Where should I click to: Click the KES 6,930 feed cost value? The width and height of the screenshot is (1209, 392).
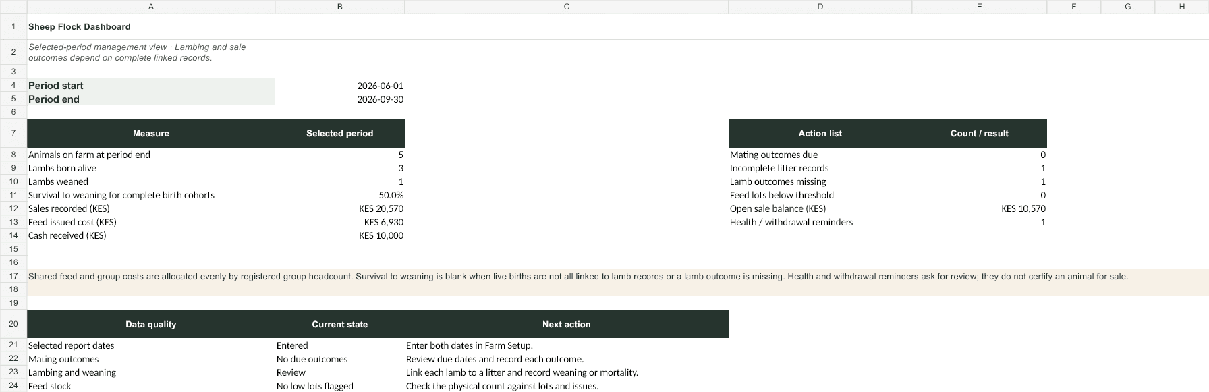tap(340, 222)
